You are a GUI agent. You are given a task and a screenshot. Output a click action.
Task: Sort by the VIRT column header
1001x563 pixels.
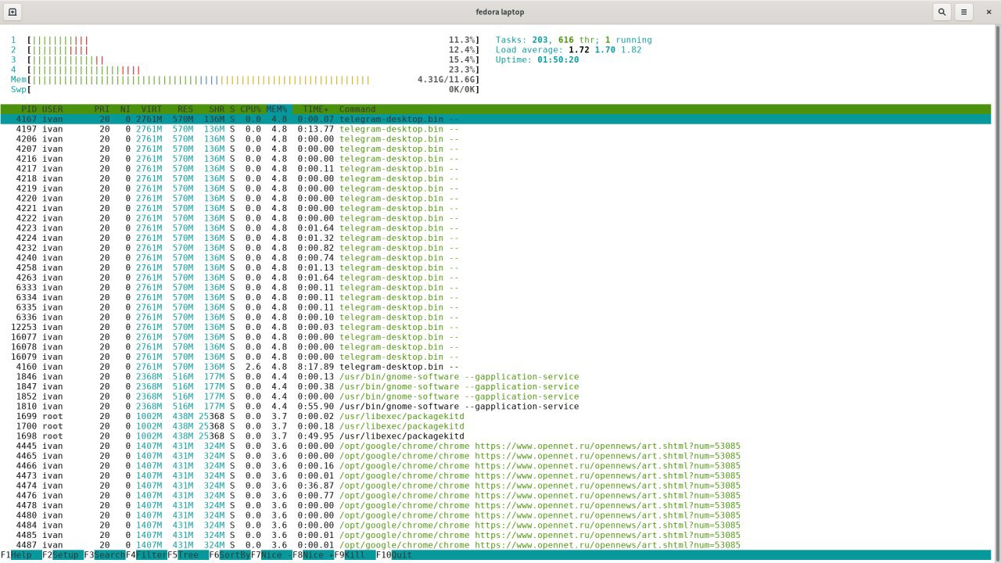tap(152, 109)
